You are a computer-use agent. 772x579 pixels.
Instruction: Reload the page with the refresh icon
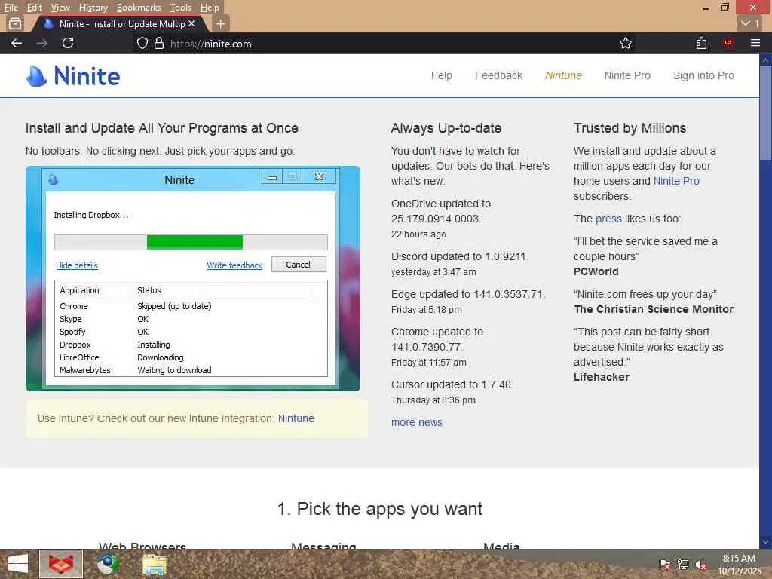click(x=68, y=43)
